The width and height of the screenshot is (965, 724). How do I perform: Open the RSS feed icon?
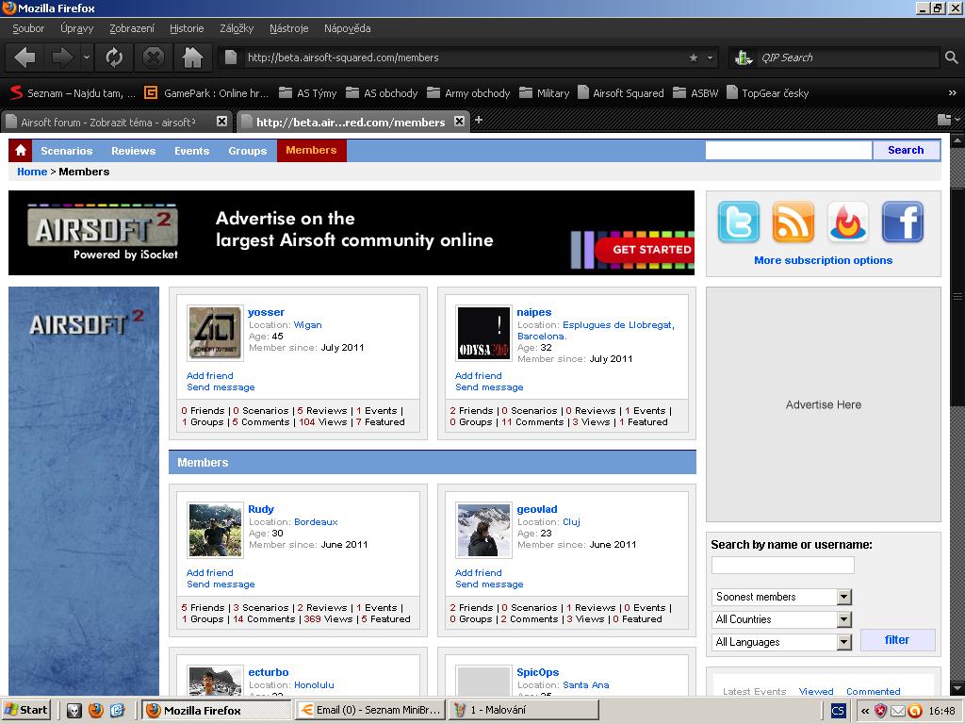pos(793,222)
